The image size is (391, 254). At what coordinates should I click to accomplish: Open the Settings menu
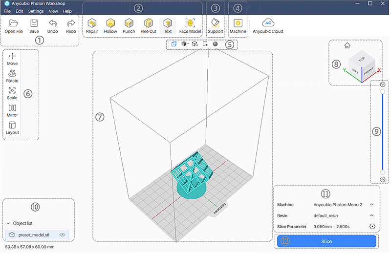pos(36,11)
